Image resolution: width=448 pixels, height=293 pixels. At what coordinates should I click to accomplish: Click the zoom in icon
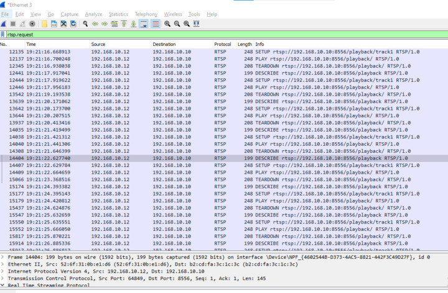point(167,24)
